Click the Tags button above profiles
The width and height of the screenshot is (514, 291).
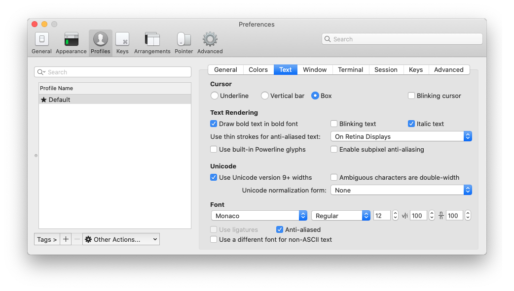tap(46, 239)
